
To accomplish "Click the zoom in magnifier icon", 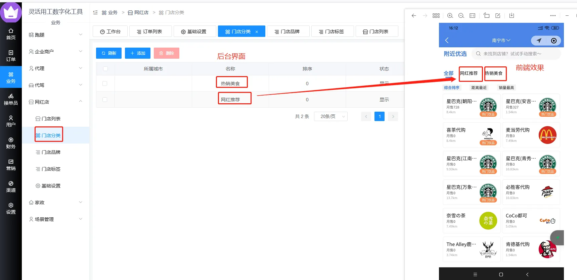I will (450, 16).
